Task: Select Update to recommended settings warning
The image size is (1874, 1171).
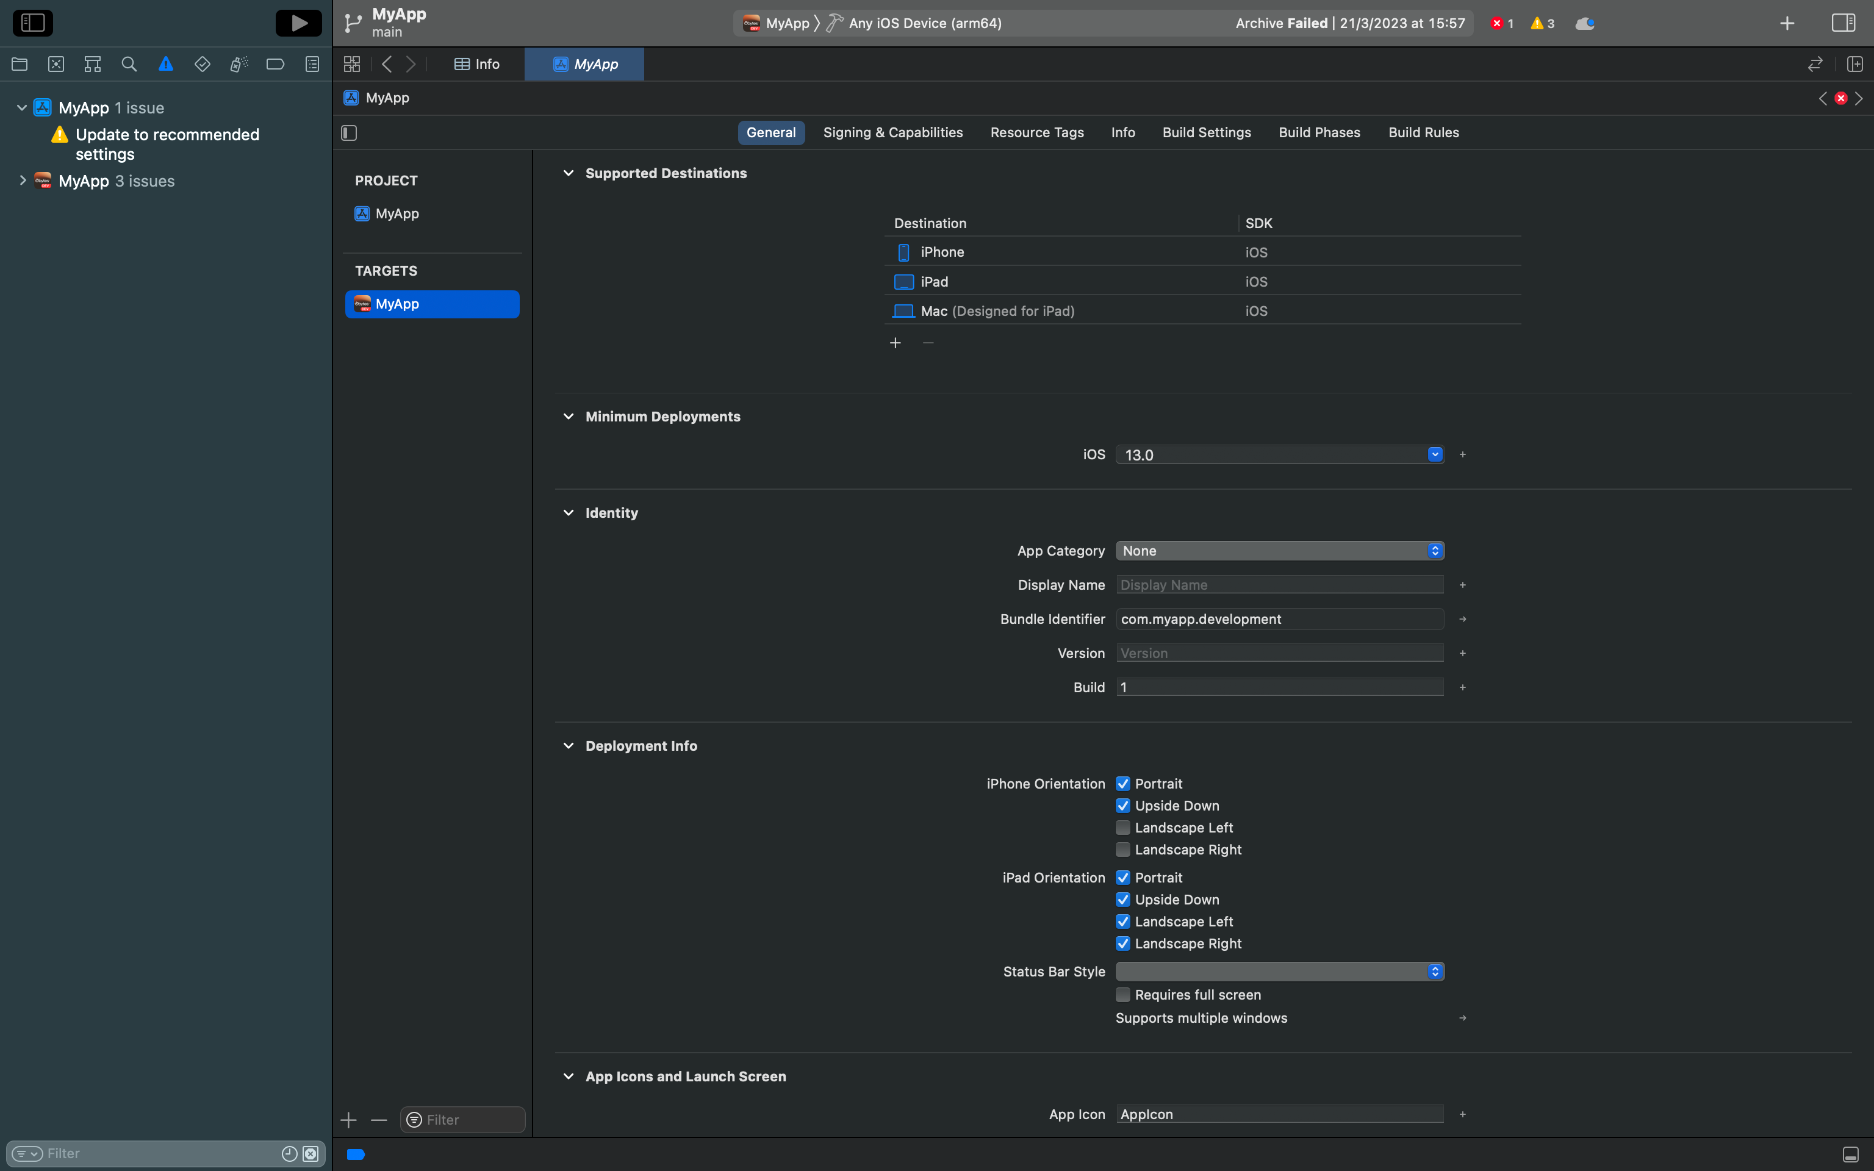Action: (x=167, y=144)
